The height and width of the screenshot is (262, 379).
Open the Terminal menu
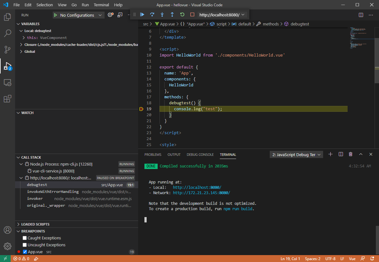[101, 5]
